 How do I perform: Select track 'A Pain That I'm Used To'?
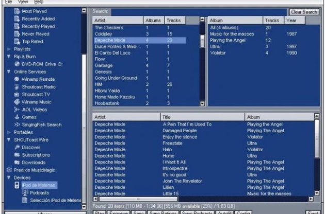203,124
